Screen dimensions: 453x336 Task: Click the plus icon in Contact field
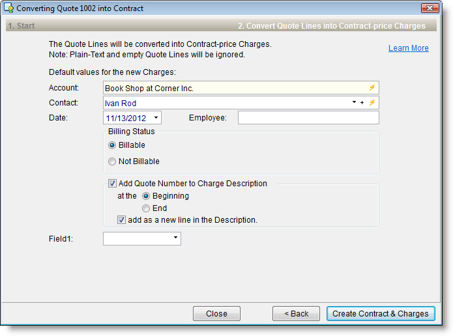coord(362,103)
